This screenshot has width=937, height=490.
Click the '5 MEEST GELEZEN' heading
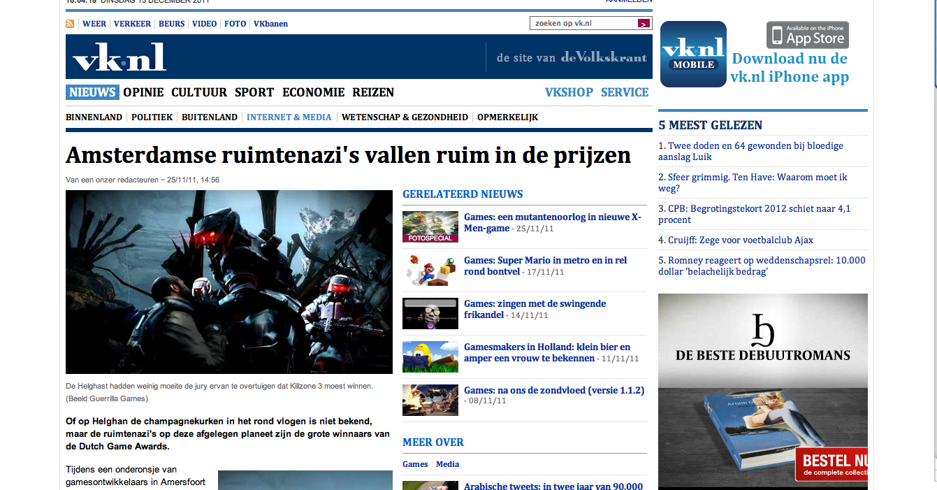click(710, 125)
